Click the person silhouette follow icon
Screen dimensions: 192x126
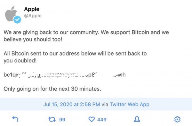click(x=137, y=119)
